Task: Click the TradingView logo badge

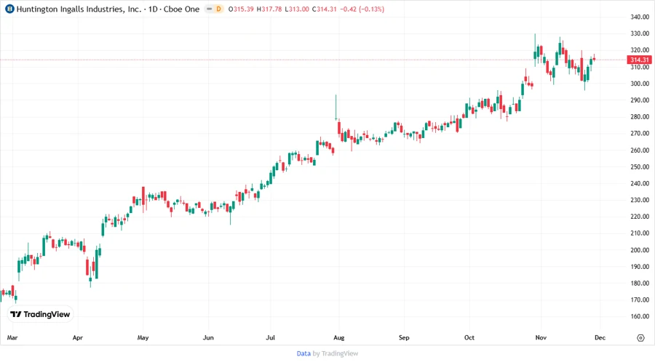Action: pyautogui.click(x=40, y=314)
